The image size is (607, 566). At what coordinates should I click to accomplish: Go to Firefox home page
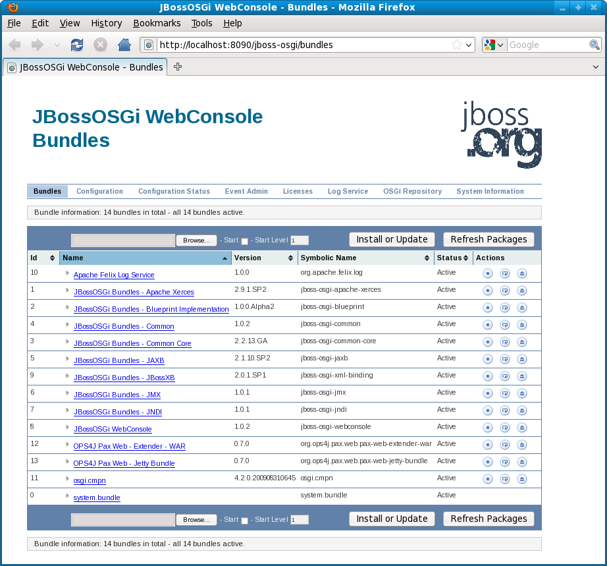pyautogui.click(x=124, y=45)
